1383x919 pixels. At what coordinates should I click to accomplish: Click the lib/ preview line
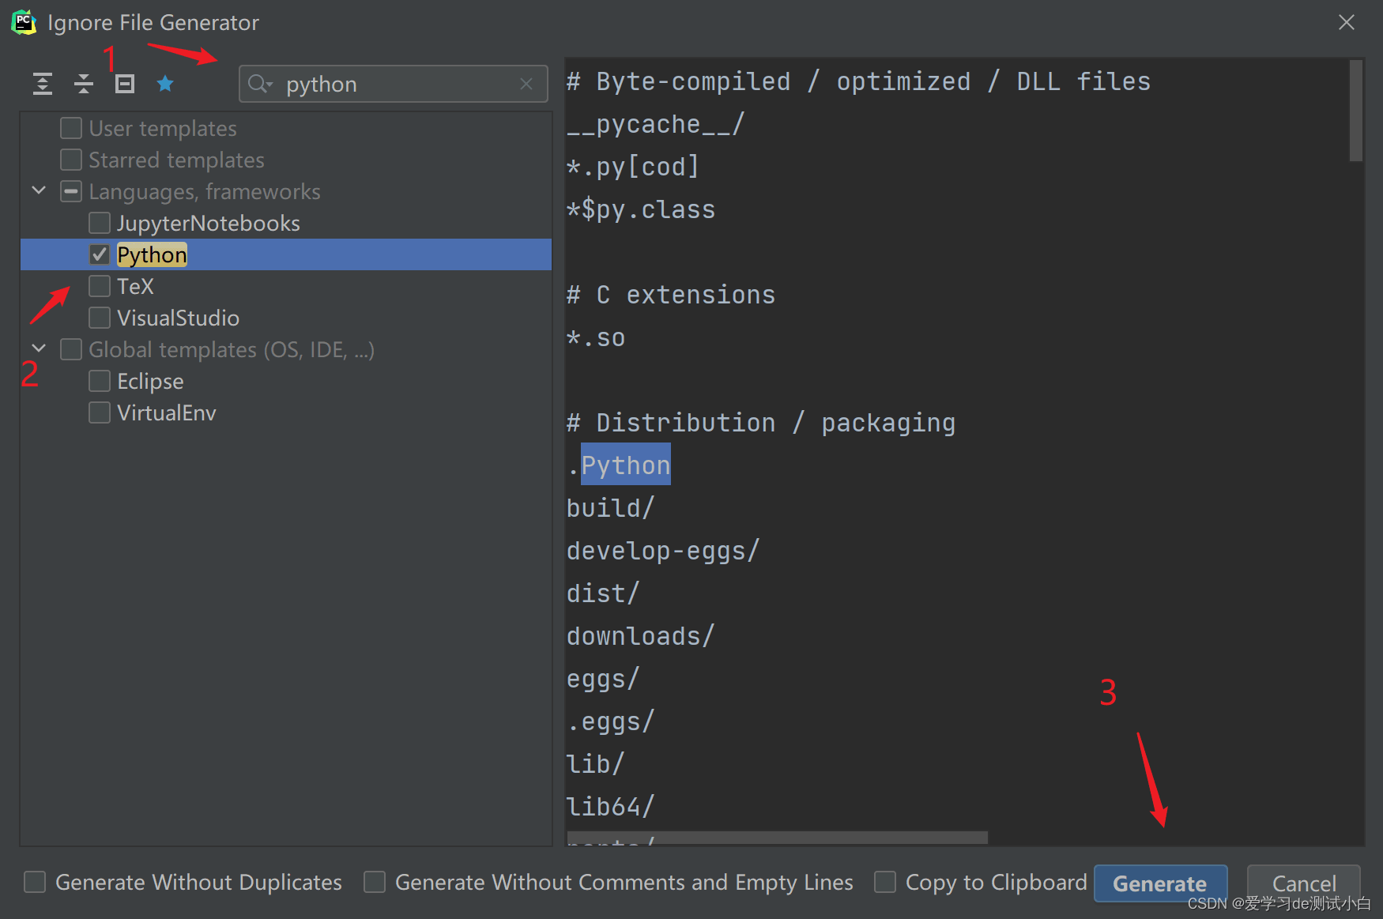pos(596,764)
